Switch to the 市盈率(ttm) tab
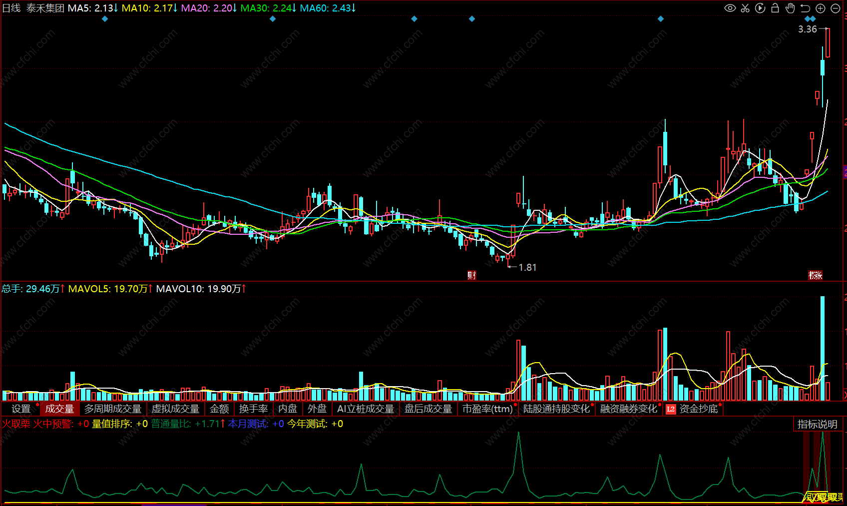The height and width of the screenshot is (506, 847). (487, 409)
